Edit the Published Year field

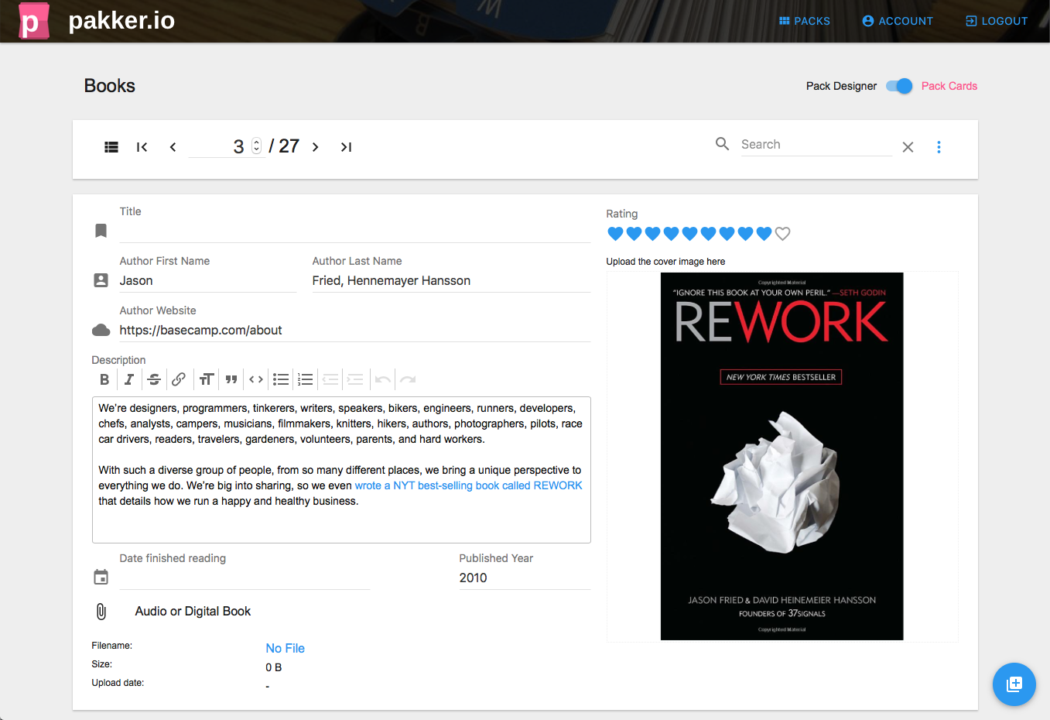tap(525, 578)
